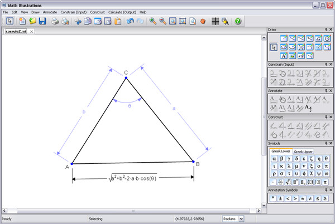Toggle the grid display icon in toolbar
Viewport: 335px width, 224px height.
tap(215, 22)
